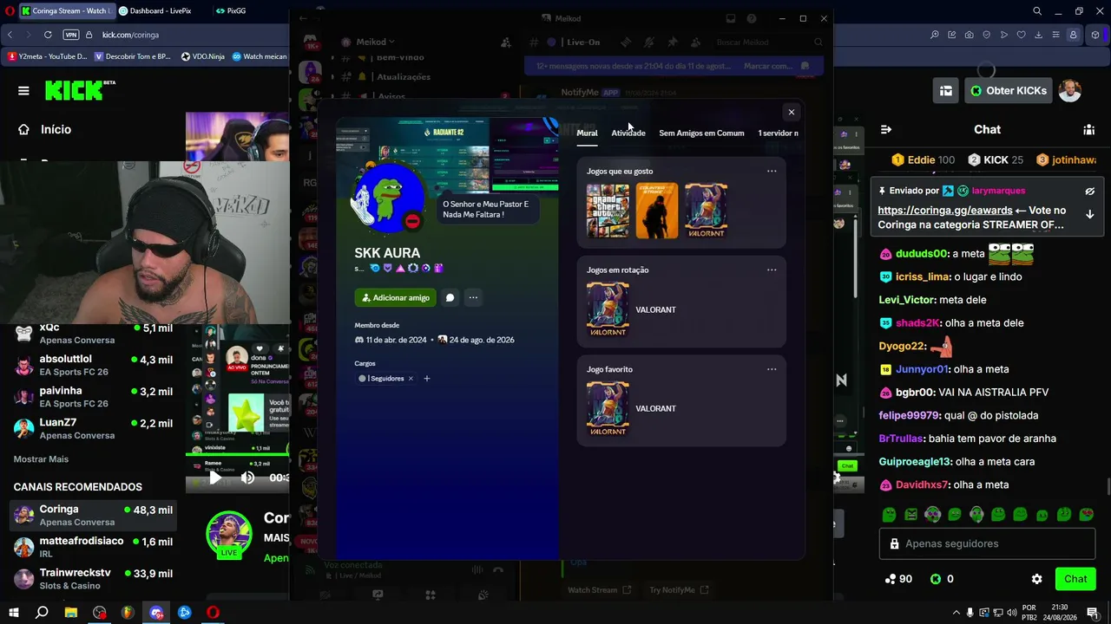Open more options next to message icon
The image size is (1111, 624).
473,297
